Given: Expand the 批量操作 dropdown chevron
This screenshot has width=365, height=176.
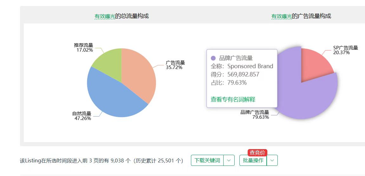Looking at the screenshot, I should click(x=272, y=160).
